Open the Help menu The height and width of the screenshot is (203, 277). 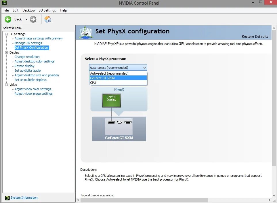[63, 10]
